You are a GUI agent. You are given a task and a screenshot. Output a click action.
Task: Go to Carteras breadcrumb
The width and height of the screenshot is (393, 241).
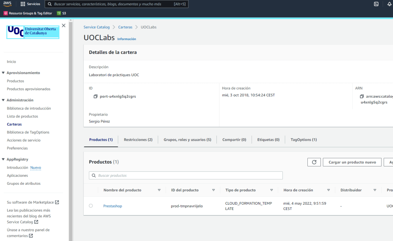pos(125,27)
